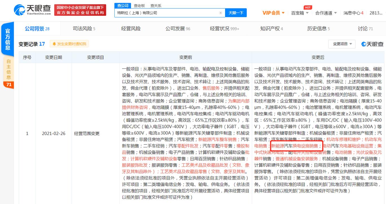This screenshot has width=386, height=204.
Task: Switch to the 查关系 search tab
Action: 156,5
